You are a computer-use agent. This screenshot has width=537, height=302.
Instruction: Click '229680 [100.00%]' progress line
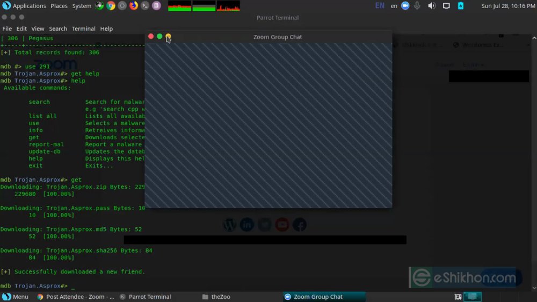click(x=44, y=194)
